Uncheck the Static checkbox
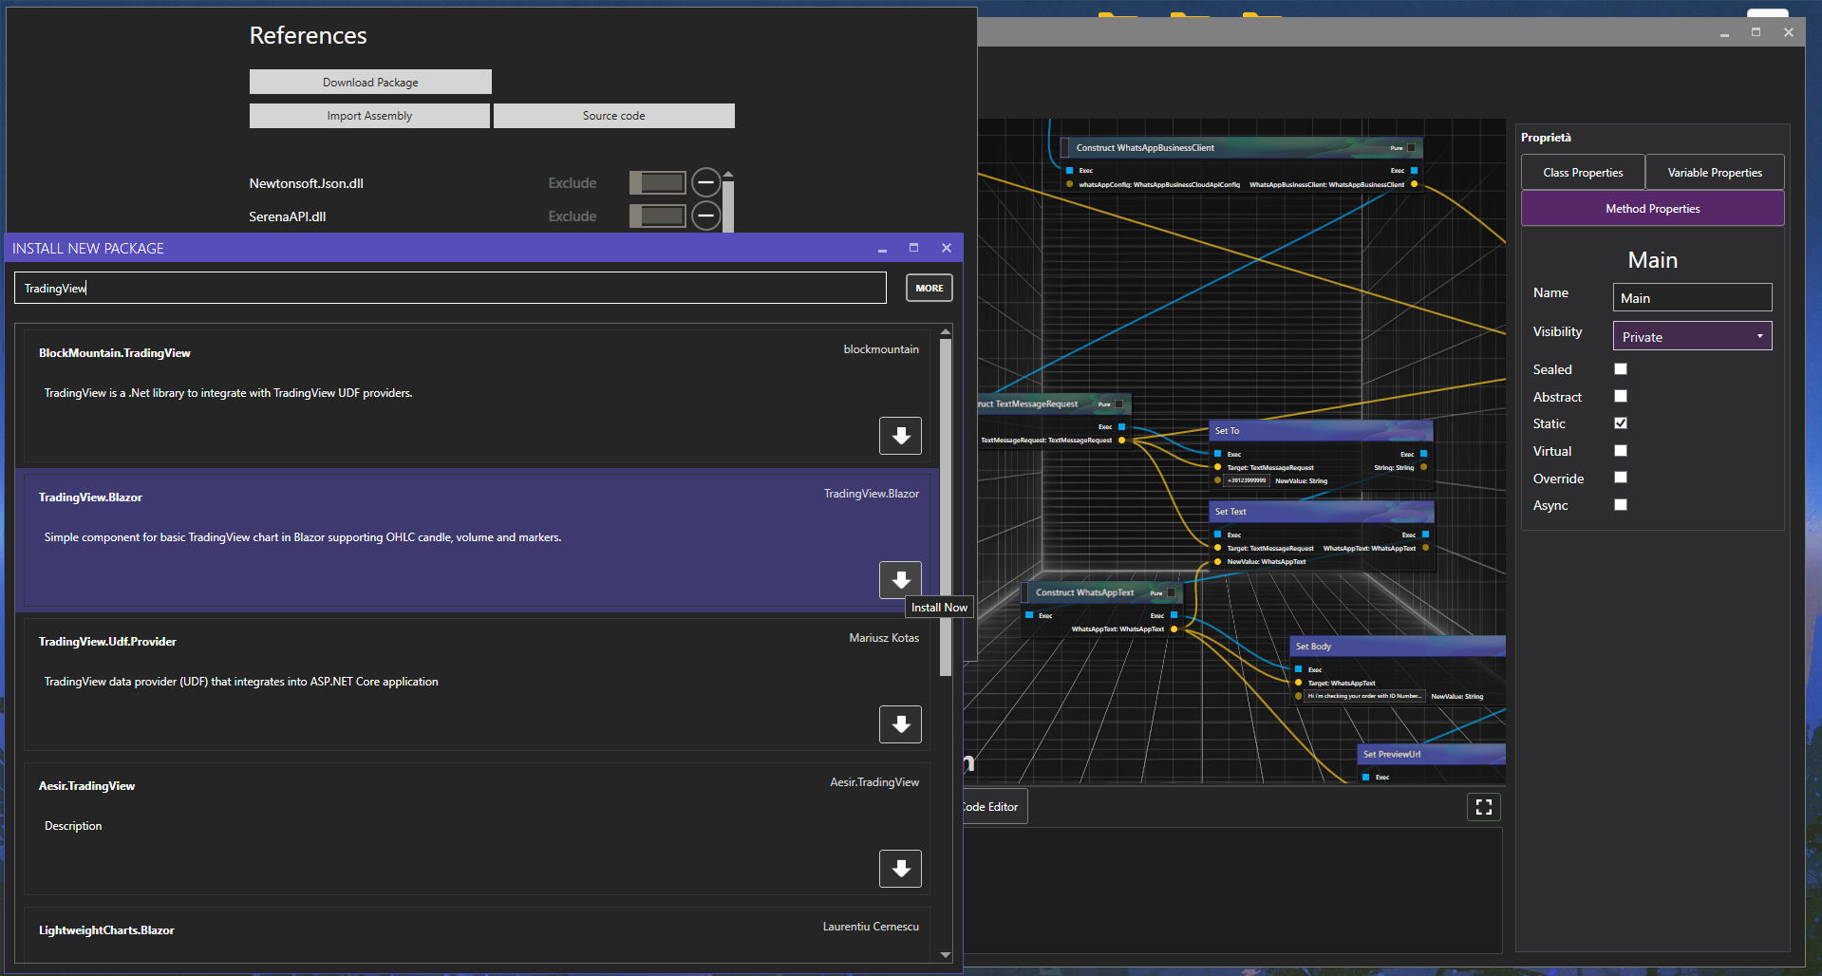This screenshot has height=976, width=1822. (x=1621, y=423)
